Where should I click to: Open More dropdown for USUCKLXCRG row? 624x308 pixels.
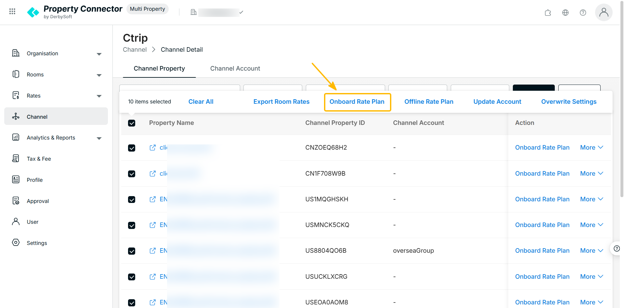coord(592,277)
